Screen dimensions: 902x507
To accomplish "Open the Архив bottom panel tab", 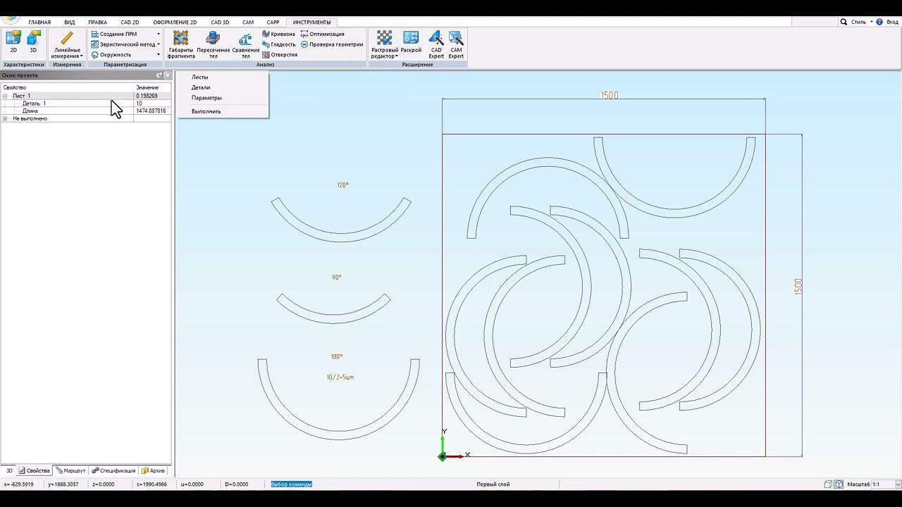I will tap(153, 470).
